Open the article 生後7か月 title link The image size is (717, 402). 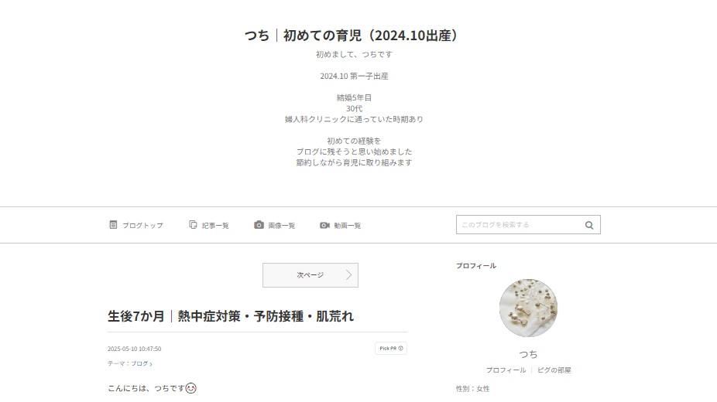(231, 316)
